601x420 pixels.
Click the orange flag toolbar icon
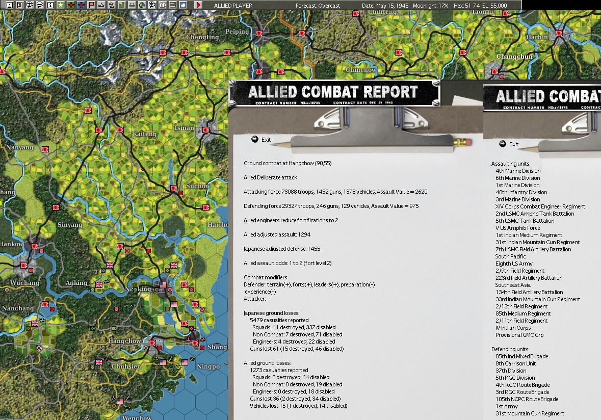pos(91,5)
